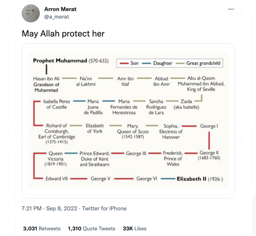
Task: View the 1,310 Quote Tweets list
Action: point(91,228)
